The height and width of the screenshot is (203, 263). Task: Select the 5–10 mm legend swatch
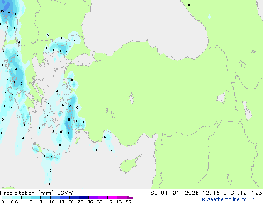45,198
